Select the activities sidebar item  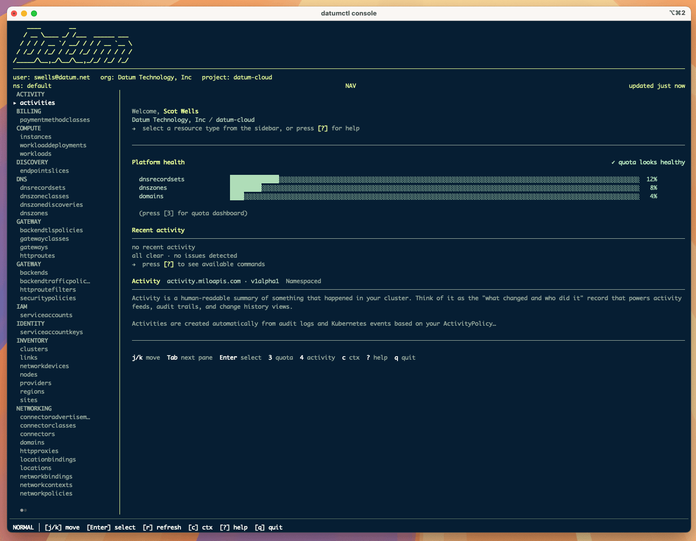pos(37,103)
